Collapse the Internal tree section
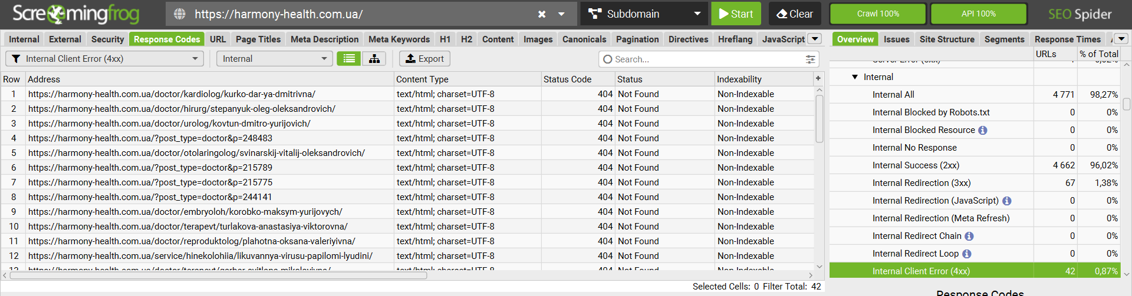This screenshot has width=1132, height=296. [x=855, y=77]
